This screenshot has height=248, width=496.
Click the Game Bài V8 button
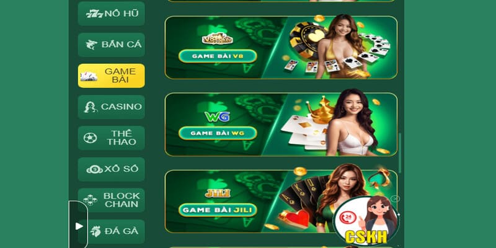(x=218, y=56)
